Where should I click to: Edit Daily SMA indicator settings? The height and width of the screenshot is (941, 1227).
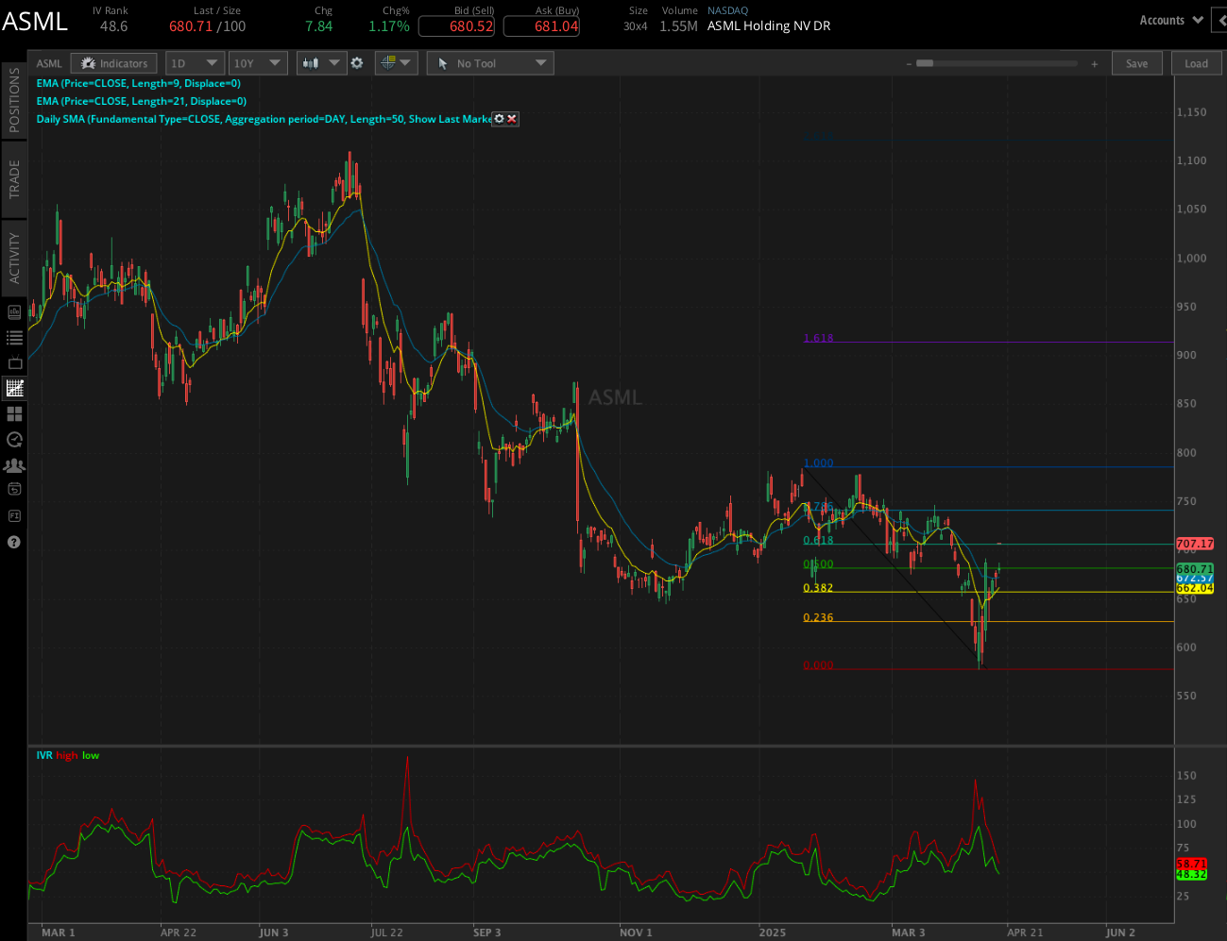click(500, 119)
